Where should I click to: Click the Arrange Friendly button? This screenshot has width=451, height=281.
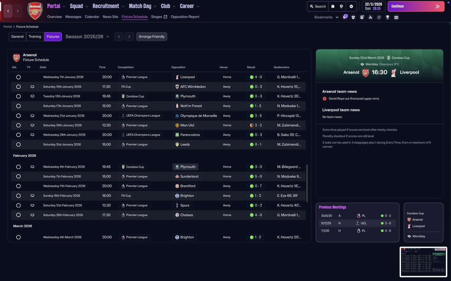pyautogui.click(x=152, y=37)
